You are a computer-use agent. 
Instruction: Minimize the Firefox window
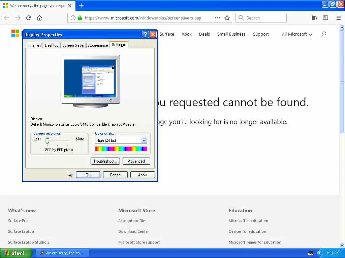click(x=325, y=4)
